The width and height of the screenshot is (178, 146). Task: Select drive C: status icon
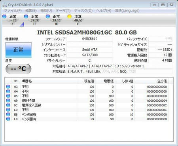[4, 16]
